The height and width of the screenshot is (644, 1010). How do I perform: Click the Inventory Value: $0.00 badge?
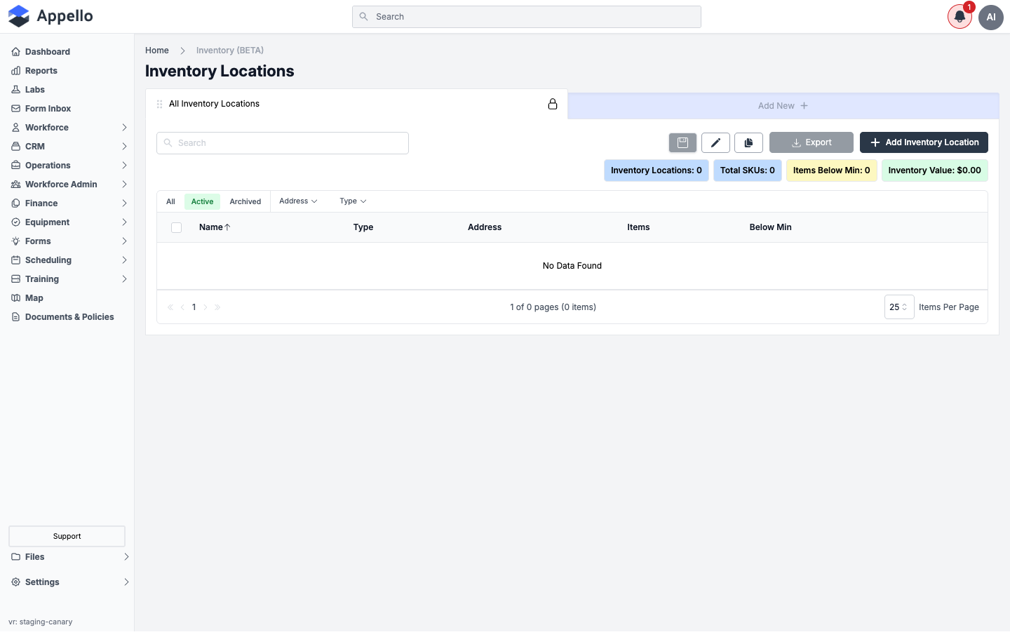(x=935, y=170)
